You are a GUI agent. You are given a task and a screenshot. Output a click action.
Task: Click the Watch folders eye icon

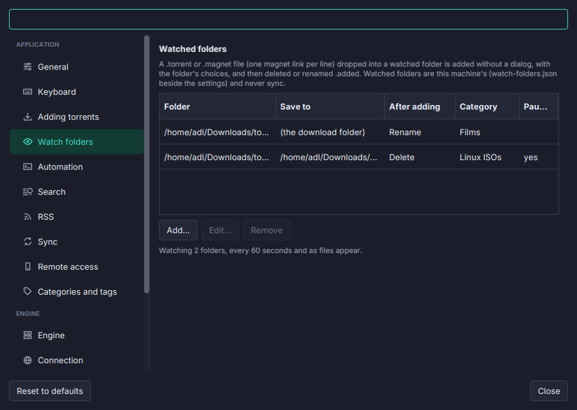click(x=28, y=142)
